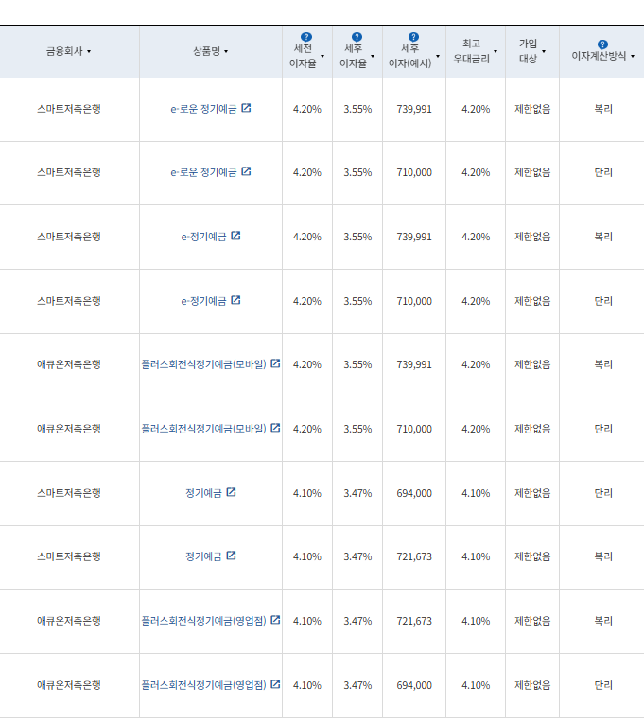The height and width of the screenshot is (724, 644).
Task: Open 플러스회전식정기예금(모바일) link in 단리 row
Action: [x=204, y=429]
